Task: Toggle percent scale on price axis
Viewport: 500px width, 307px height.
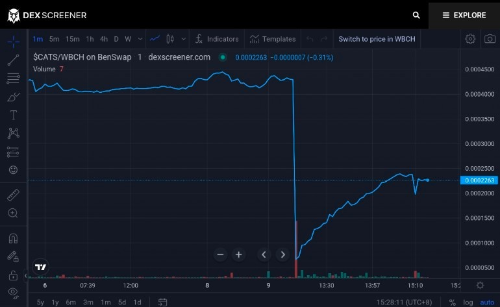Action: point(452,302)
